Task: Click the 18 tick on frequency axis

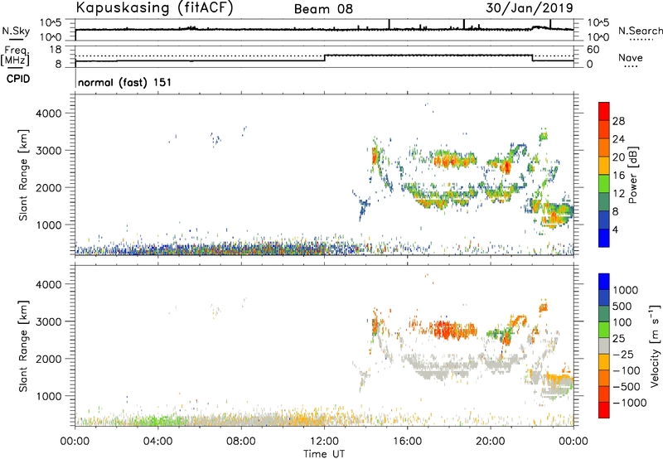Action: click(56, 50)
